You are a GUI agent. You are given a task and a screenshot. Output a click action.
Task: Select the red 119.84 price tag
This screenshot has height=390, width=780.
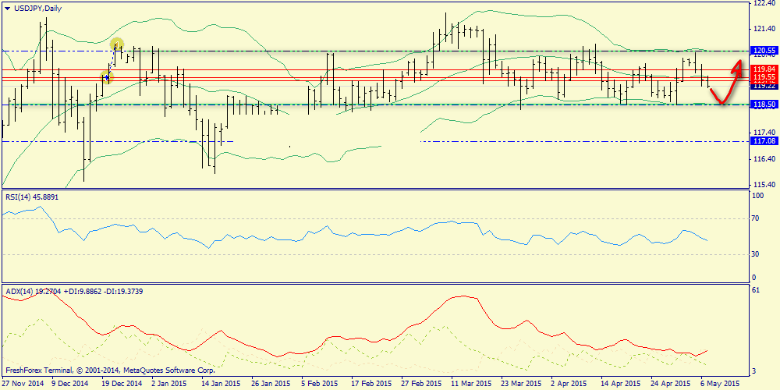[764, 69]
